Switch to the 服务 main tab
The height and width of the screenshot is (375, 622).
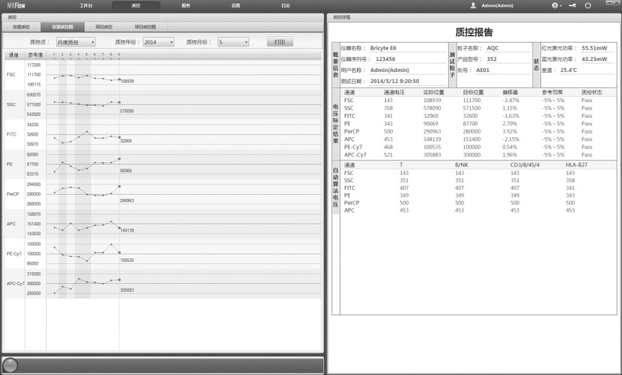click(x=186, y=5)
